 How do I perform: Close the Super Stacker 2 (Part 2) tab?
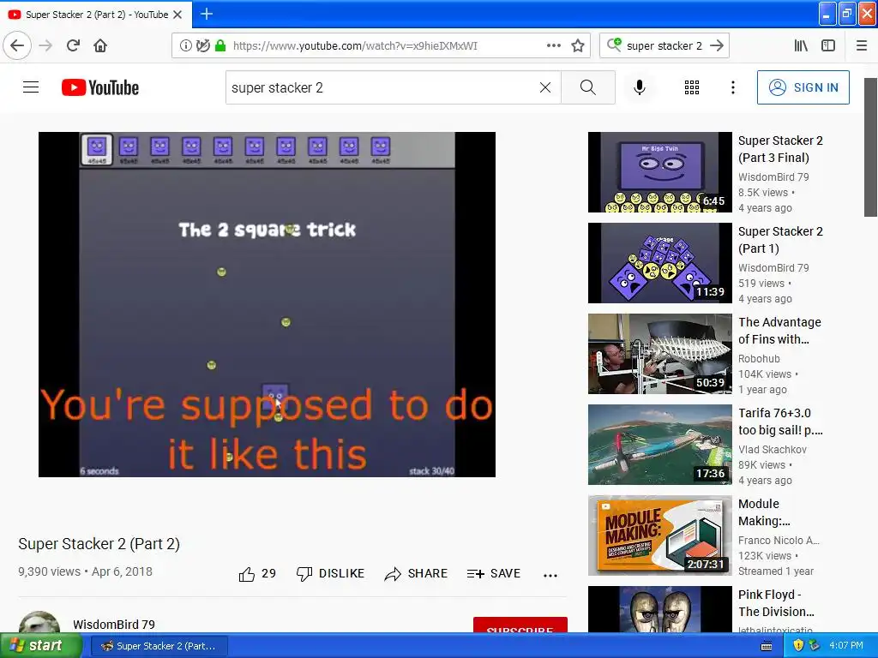click(177, 15)
